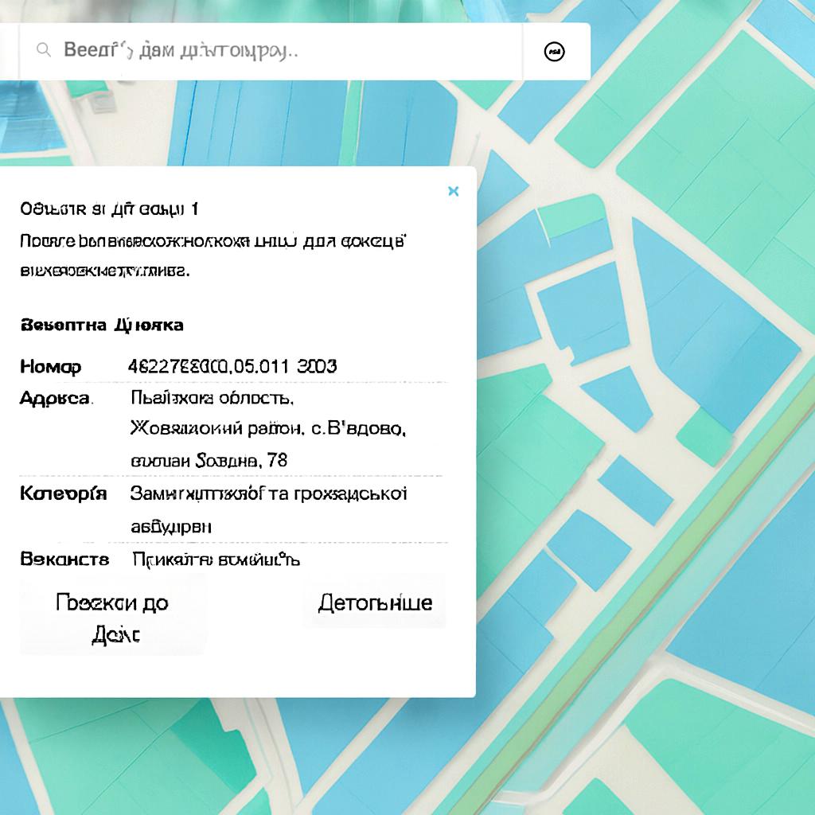
Task: Click the popup title heading text
Action: click(109, 209)
